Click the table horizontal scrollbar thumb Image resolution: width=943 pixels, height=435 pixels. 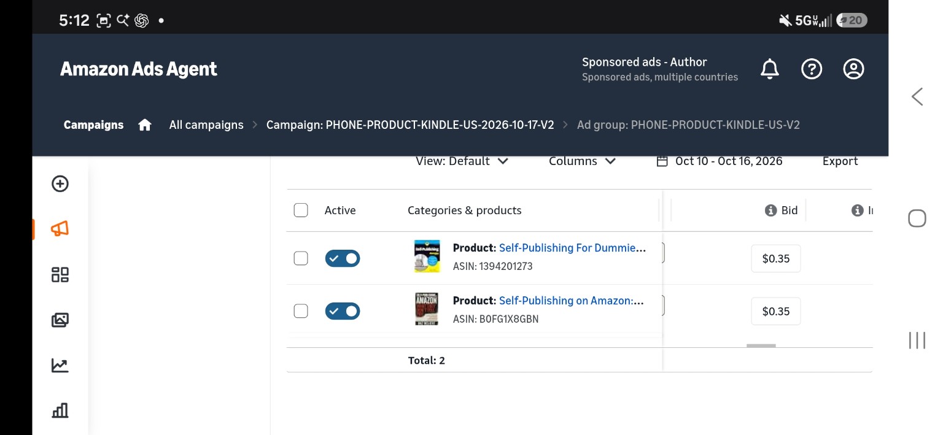click(x=761, y=345)
